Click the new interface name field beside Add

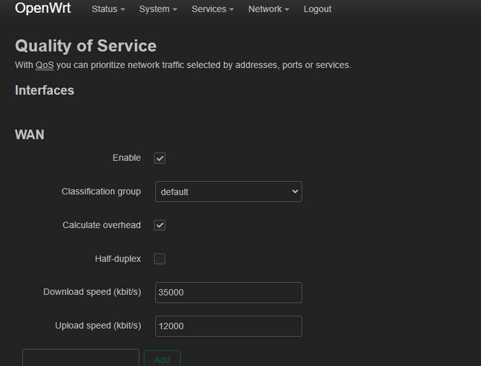[x=81, y=358]
